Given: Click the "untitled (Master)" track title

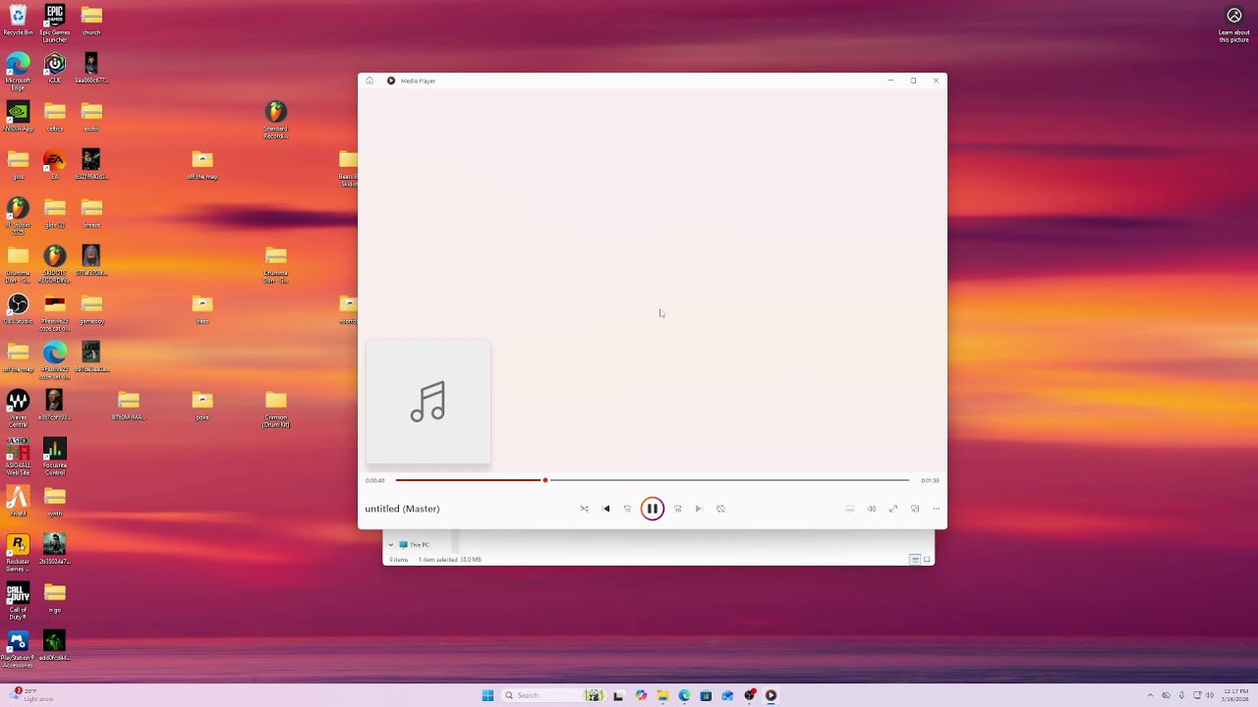Looking at the screenshot, I should pos(402,509).
